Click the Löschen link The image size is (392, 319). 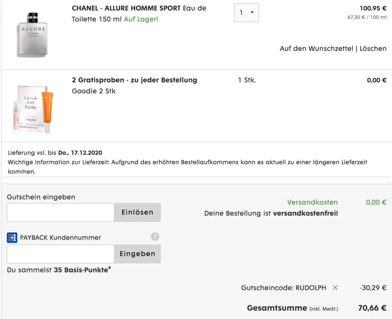coord(373,49)
